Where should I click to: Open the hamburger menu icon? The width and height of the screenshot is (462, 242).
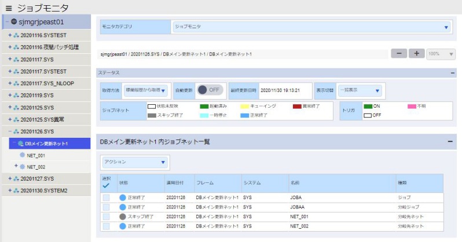9,8
